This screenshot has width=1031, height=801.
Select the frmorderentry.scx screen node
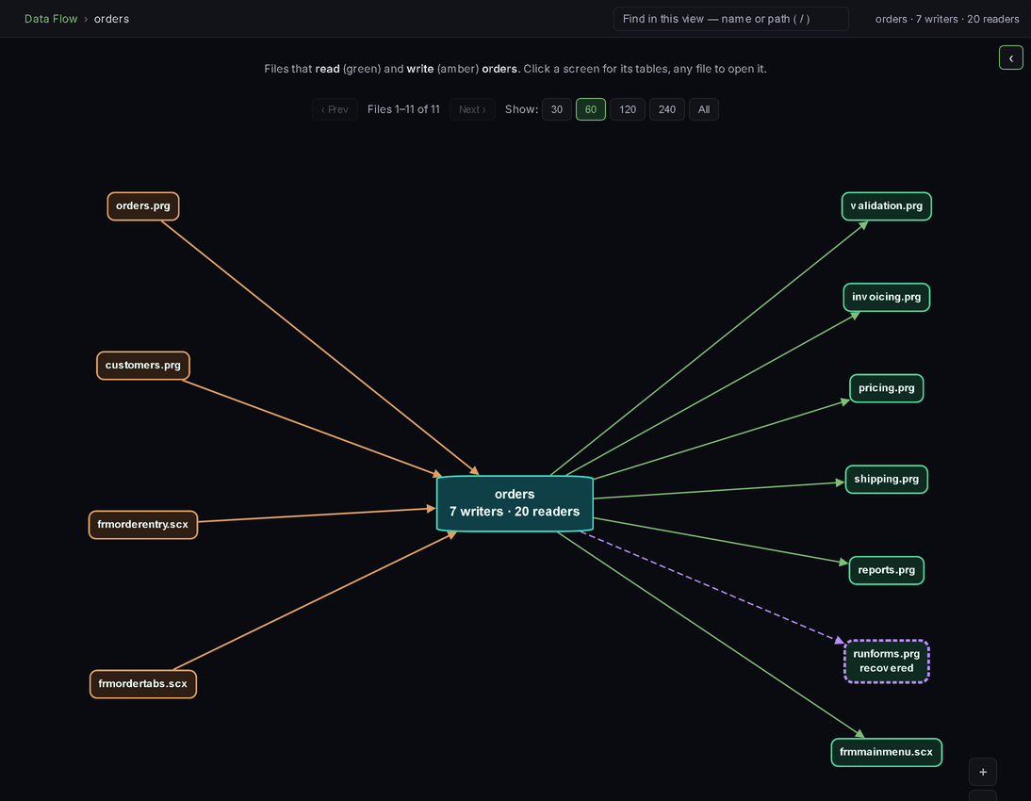(142, 525)
